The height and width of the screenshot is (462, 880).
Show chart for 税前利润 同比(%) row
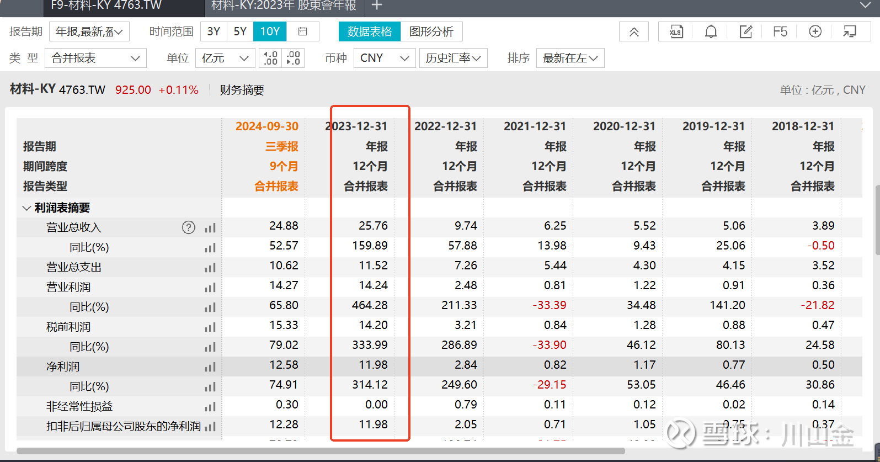(x=210, y=347)
